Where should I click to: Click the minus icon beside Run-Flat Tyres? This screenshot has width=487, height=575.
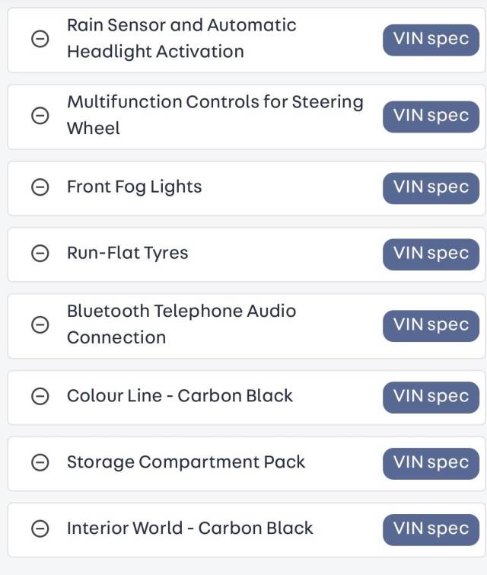tap(40, 253)
